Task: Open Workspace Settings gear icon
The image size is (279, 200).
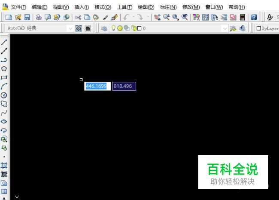Action: point(79,28)
